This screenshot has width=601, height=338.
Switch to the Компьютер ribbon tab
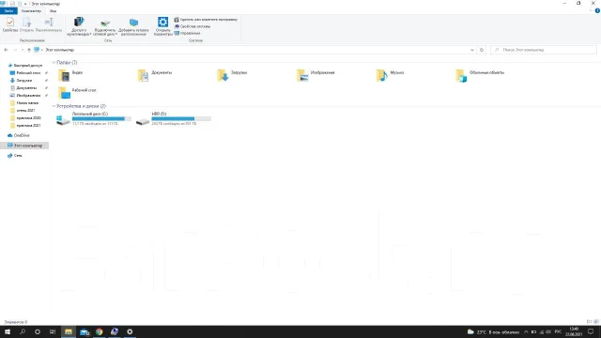tap(31, 11)
